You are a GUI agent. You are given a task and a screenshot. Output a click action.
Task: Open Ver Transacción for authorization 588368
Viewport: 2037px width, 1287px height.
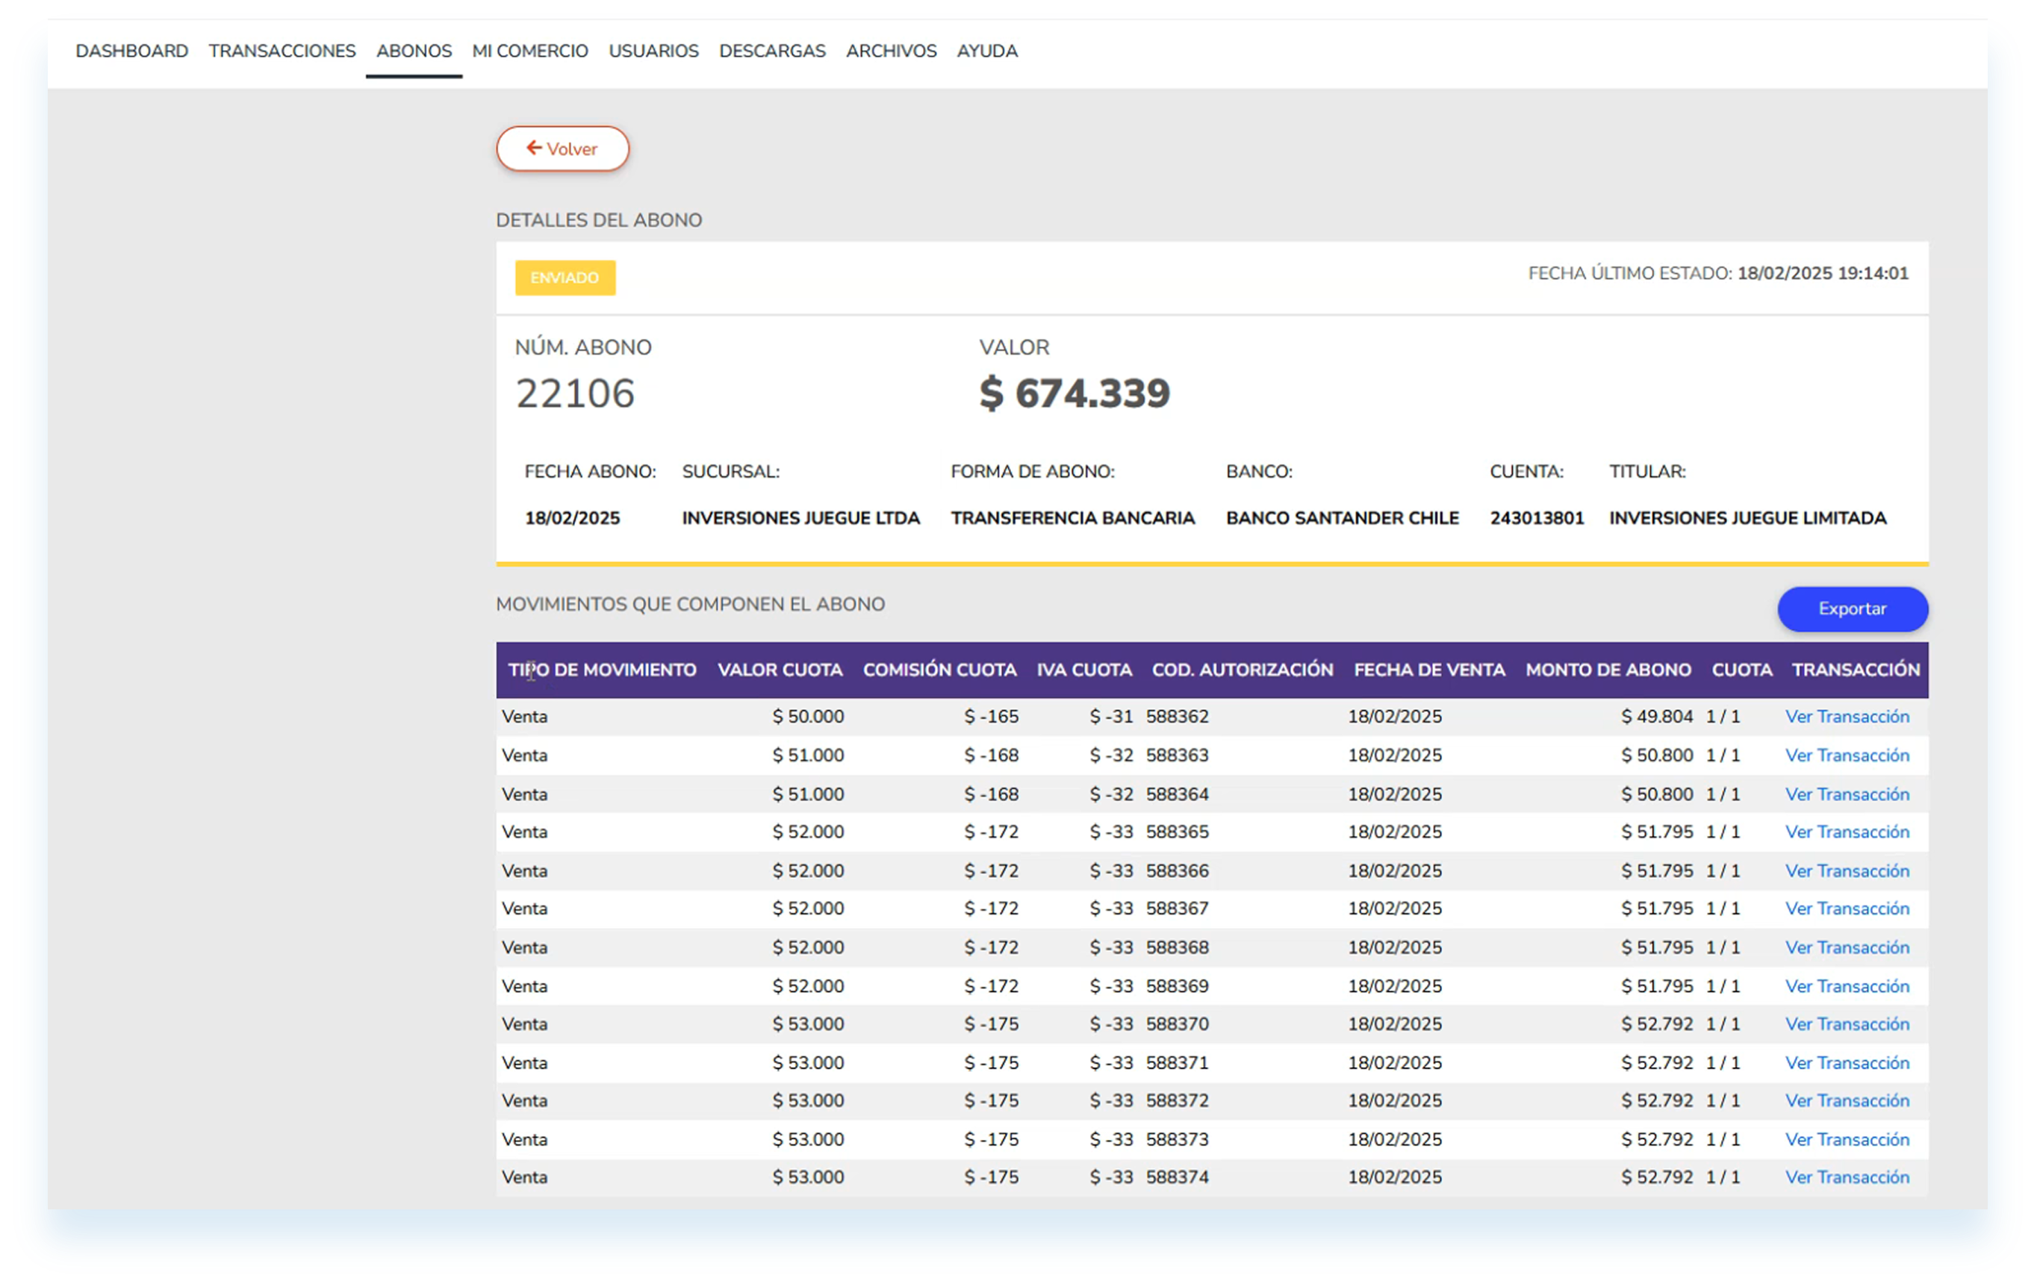click(1847, 948)
